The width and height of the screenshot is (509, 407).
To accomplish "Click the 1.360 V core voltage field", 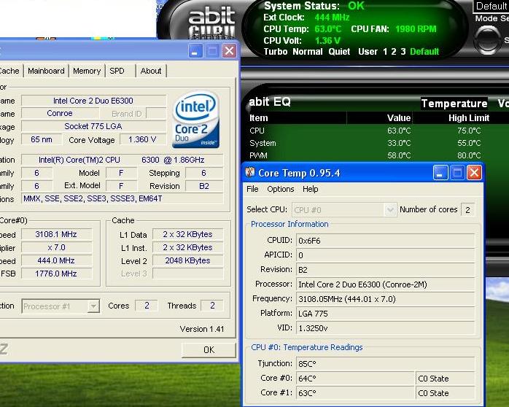I will pos(142,139).
